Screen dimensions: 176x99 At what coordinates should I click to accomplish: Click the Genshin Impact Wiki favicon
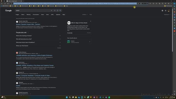17,22
